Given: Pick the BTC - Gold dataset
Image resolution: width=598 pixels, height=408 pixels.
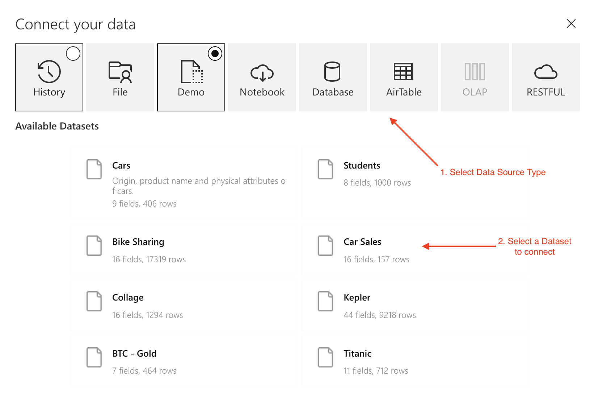Looking at the screenshot, I should [x=183, y=361].
